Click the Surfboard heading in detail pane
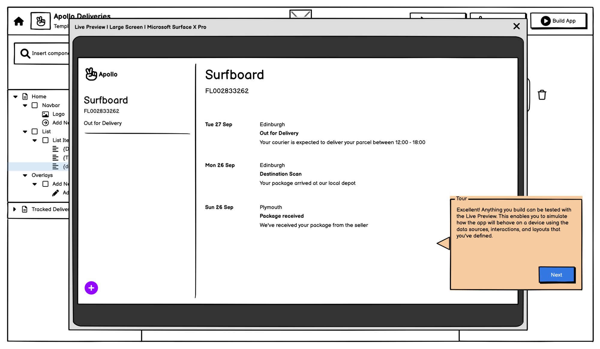The image size is (600, 349). tap(234, 75)
